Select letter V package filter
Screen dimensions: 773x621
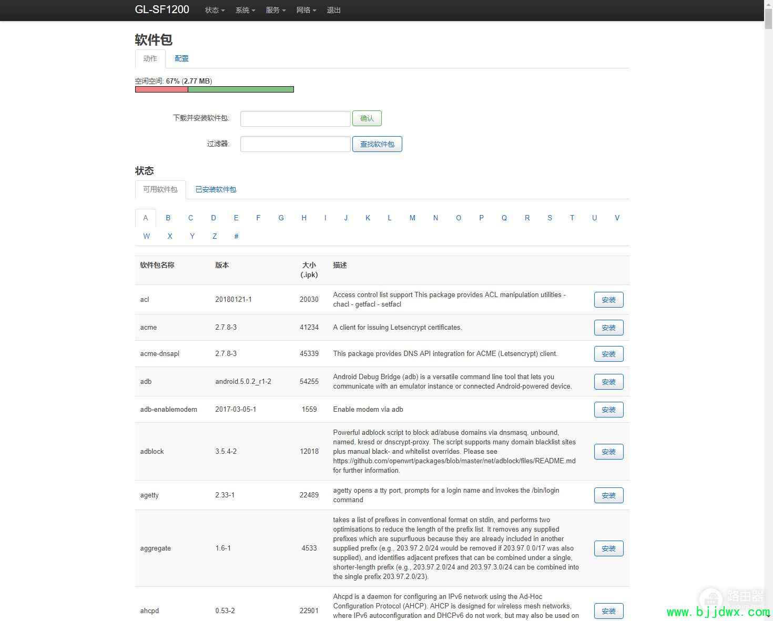pyautogui.click(x=617, y=218)
